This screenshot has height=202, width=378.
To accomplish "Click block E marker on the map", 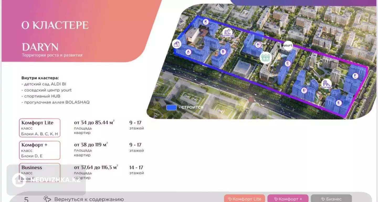I will click(338, 103).
